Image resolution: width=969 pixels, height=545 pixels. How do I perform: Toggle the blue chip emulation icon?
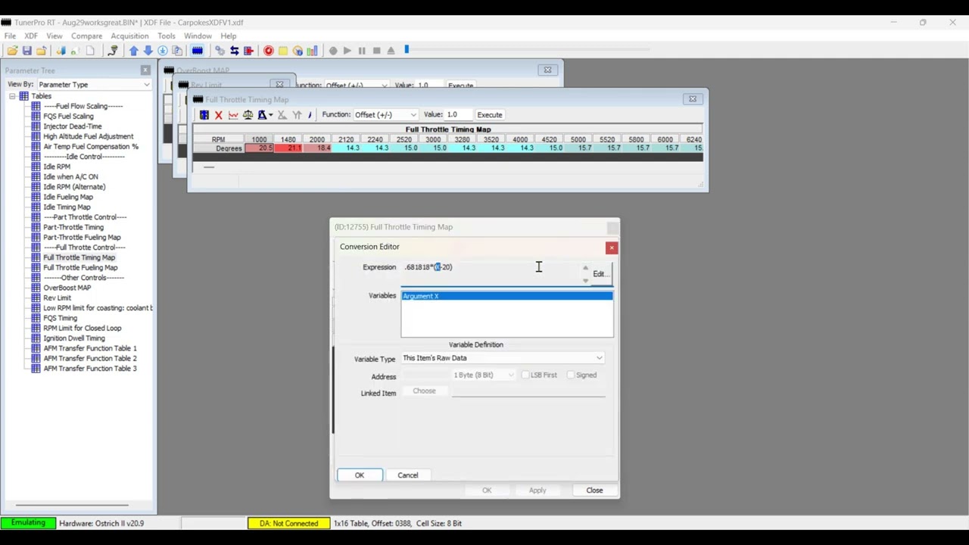198,51
